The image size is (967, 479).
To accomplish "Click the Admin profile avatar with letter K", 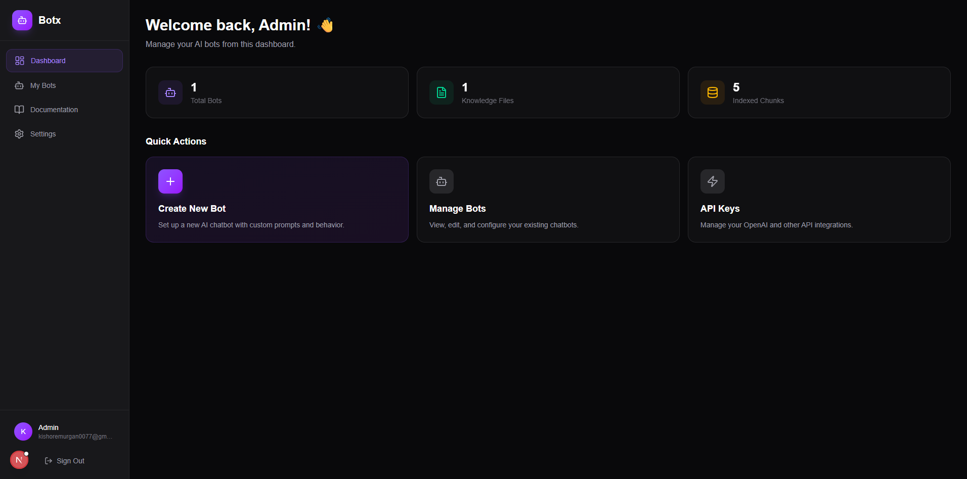I will click(x=23, y=431).
